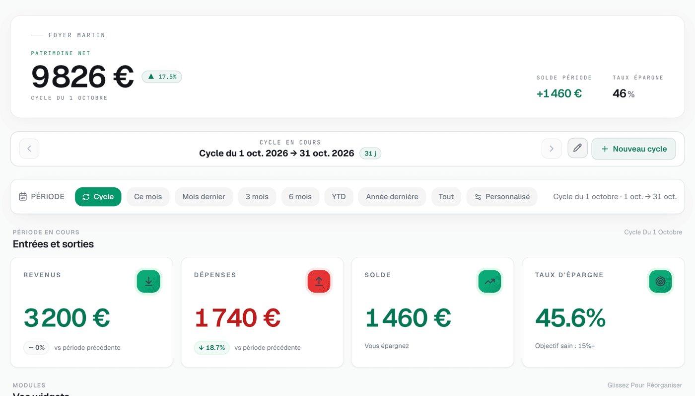Click the 46 % taux épargne value
Screen dimensions: 695x396
(624, 93)
